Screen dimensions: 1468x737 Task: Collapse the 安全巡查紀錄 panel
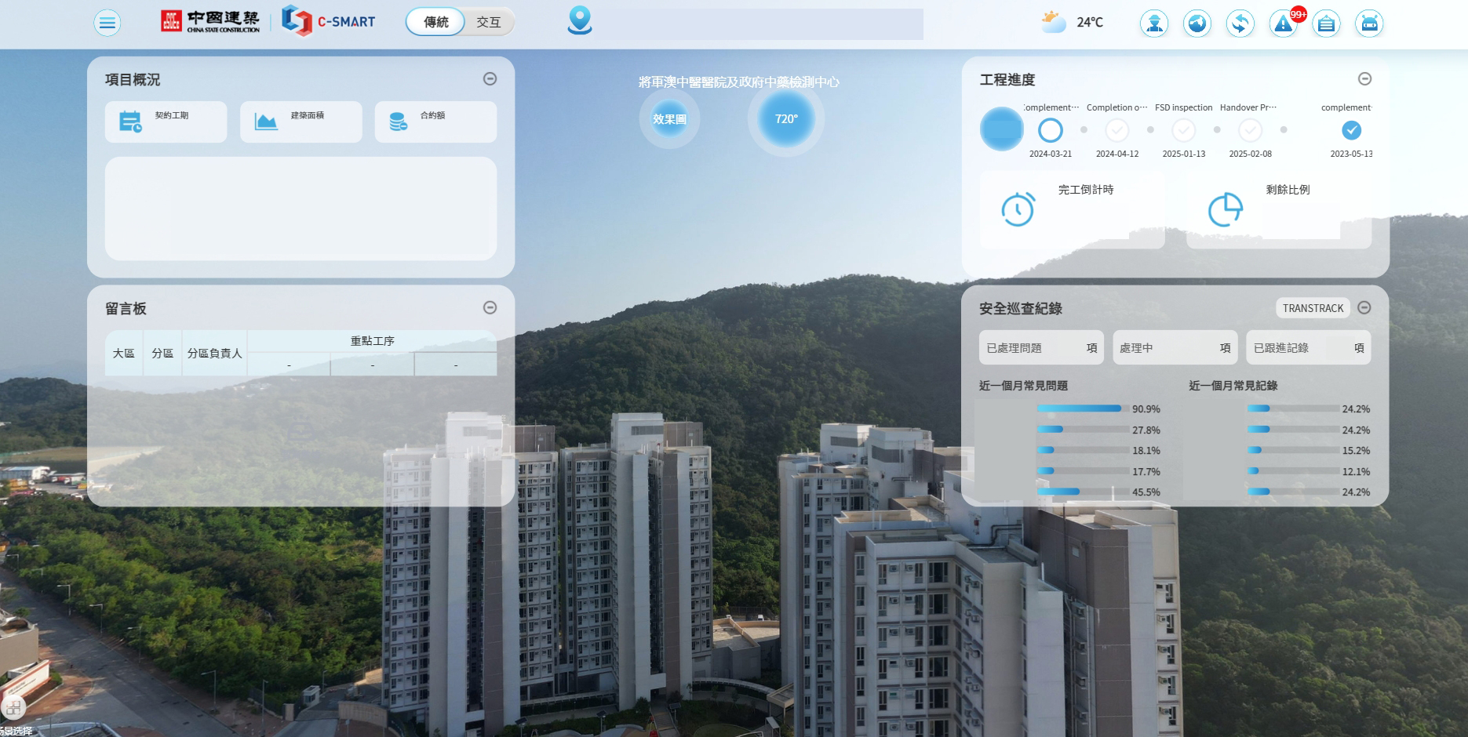[x=1364, y=307]
